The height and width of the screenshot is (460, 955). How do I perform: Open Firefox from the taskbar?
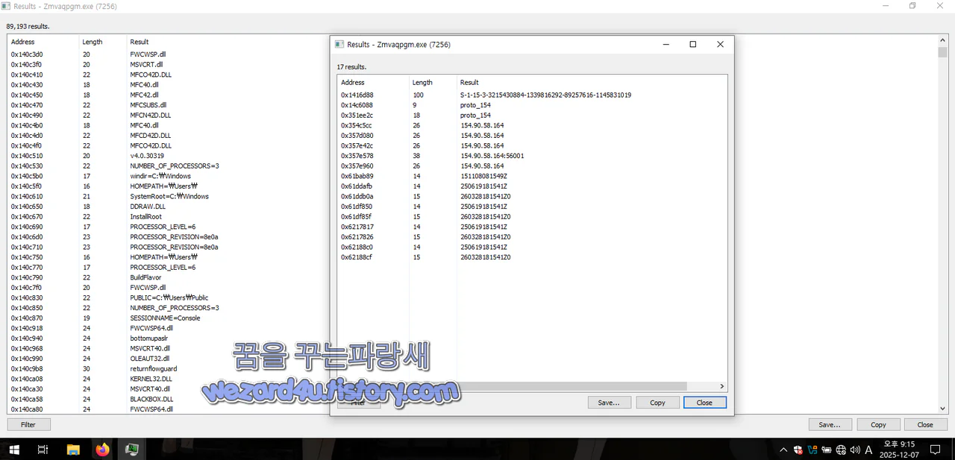click(102, 450)
